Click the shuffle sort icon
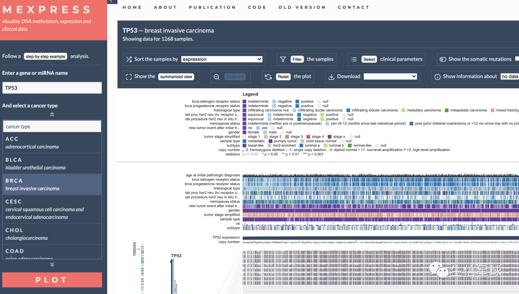This screenshot has height=294, width=519. [x=129, y=59]
